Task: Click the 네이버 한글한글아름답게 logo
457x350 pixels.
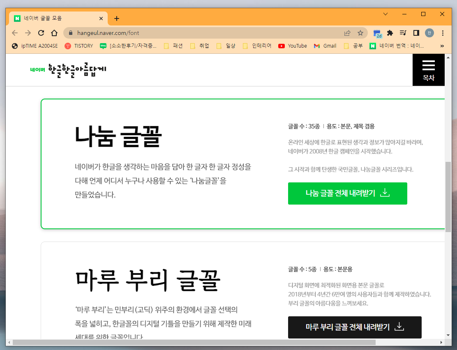Action: coord(68,70)
